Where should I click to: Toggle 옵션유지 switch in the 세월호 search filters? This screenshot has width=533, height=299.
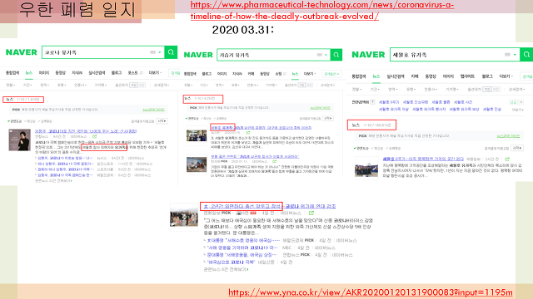coord(491,90)
